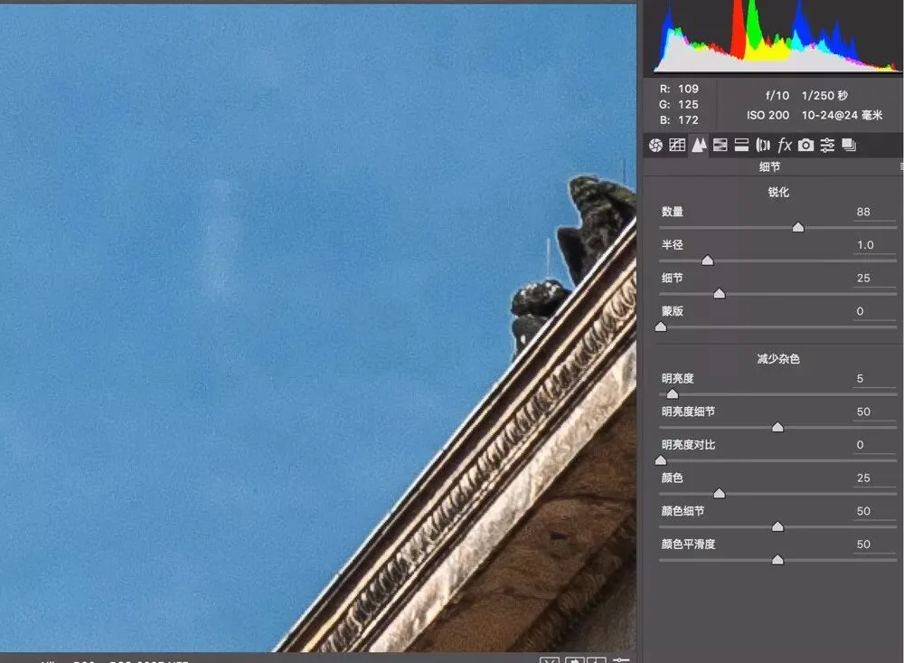Click the 颜色平滑度 slider handle
This screenshot has width=904, height=663.
pyautogui.click(x=777, y=560)
